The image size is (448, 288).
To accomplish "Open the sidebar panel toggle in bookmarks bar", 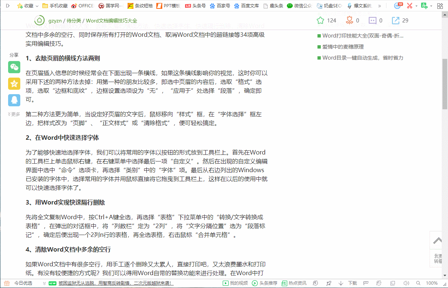I will click(x=8, y=6).
